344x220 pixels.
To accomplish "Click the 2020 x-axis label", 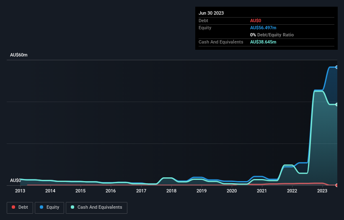I will point(232,191).
